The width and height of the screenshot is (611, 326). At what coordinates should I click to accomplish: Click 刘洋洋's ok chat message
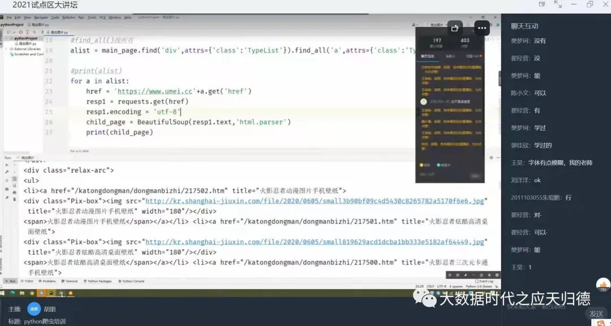[526, 180]
